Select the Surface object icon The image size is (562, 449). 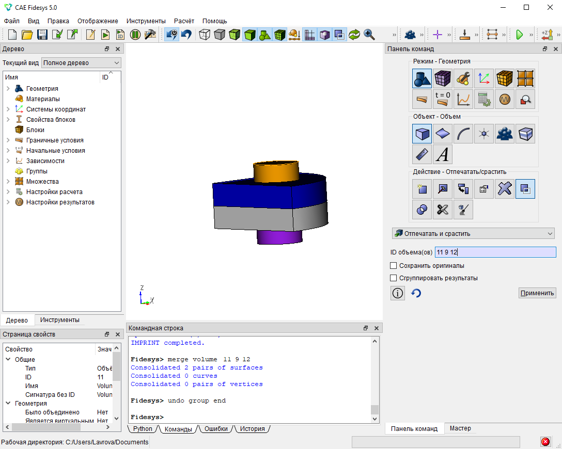pyautogui.click(x=443, y=134)
